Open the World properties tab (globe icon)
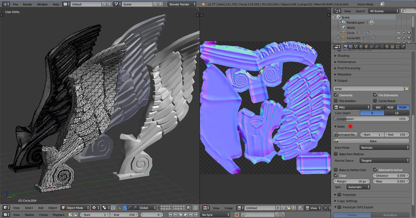The height and width of the screenshot is (218, 416). (361, 47)
